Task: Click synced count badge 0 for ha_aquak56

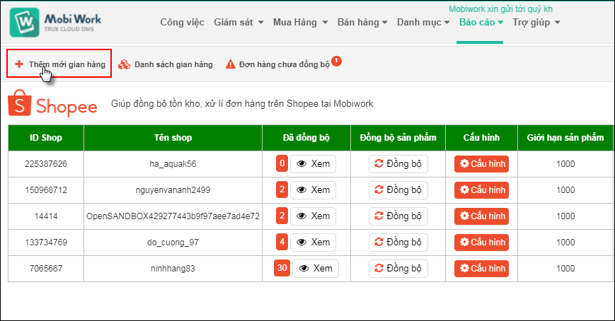Action: point(282,163)
